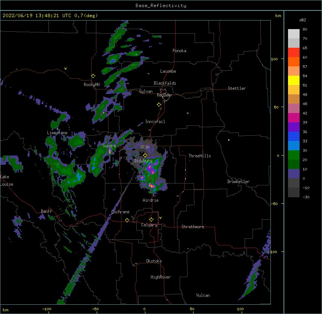Click the -100 km mark on the bottom axis
The height and width of the screenshot is (314, 322).
[x=47, y=309]
